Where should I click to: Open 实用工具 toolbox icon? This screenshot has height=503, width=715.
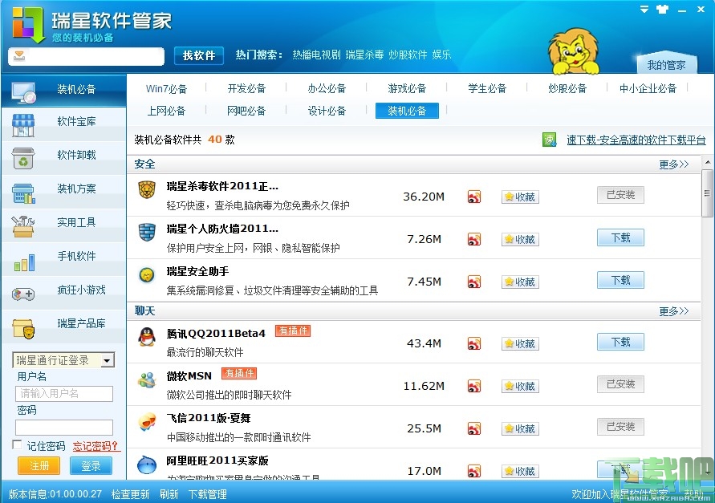pos(23,226)
